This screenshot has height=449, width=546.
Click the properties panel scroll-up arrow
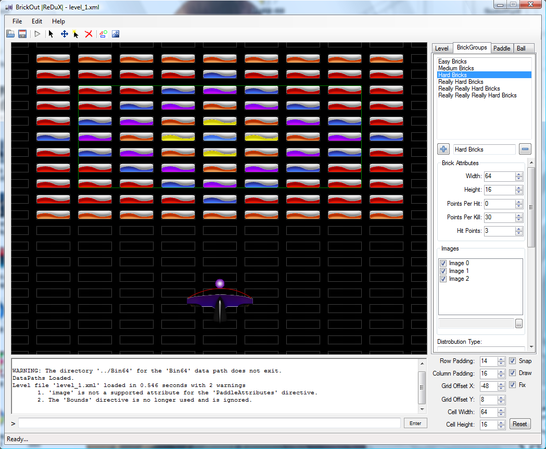(531, 163)
